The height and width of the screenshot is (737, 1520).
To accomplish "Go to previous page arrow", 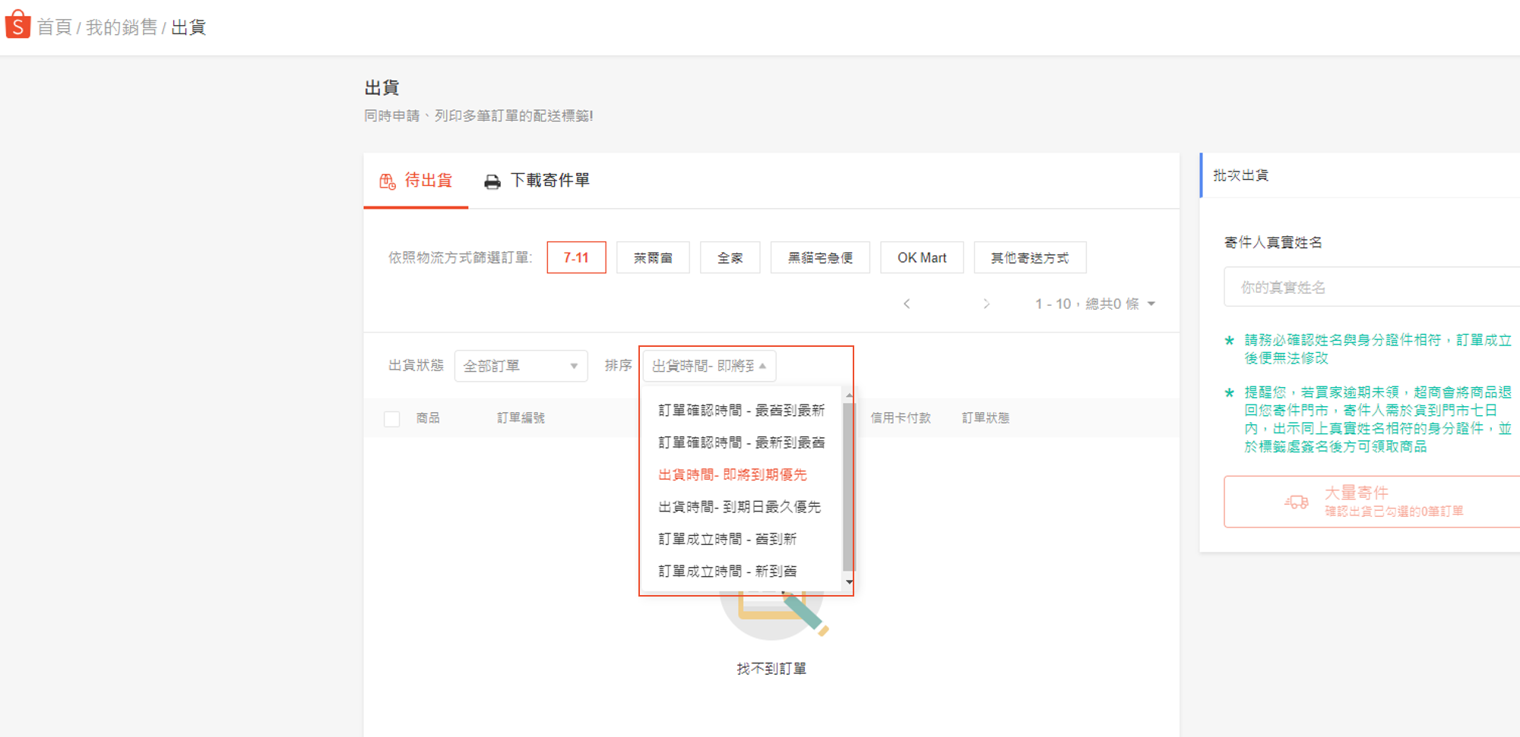I will pos(907,304).
